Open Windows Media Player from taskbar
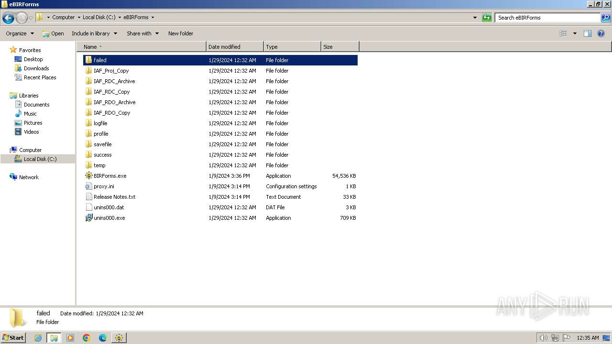The height and width of the screenshot is (344, 612). pyautogui.click(x=70, y=338)
